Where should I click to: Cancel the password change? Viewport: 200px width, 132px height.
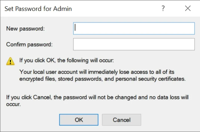121,120
